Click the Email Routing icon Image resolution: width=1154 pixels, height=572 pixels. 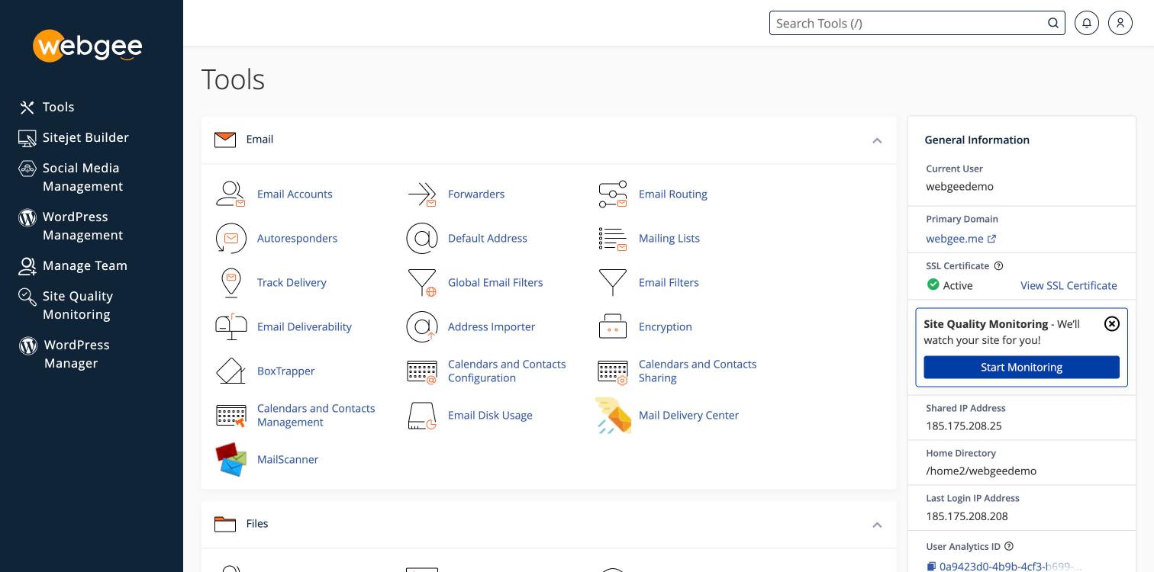pyautogui.click(x=612, y=194)
